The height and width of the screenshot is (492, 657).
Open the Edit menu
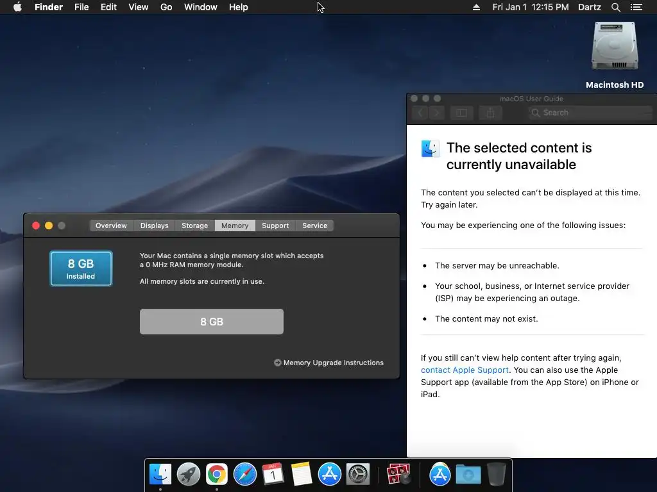(108, 7)
